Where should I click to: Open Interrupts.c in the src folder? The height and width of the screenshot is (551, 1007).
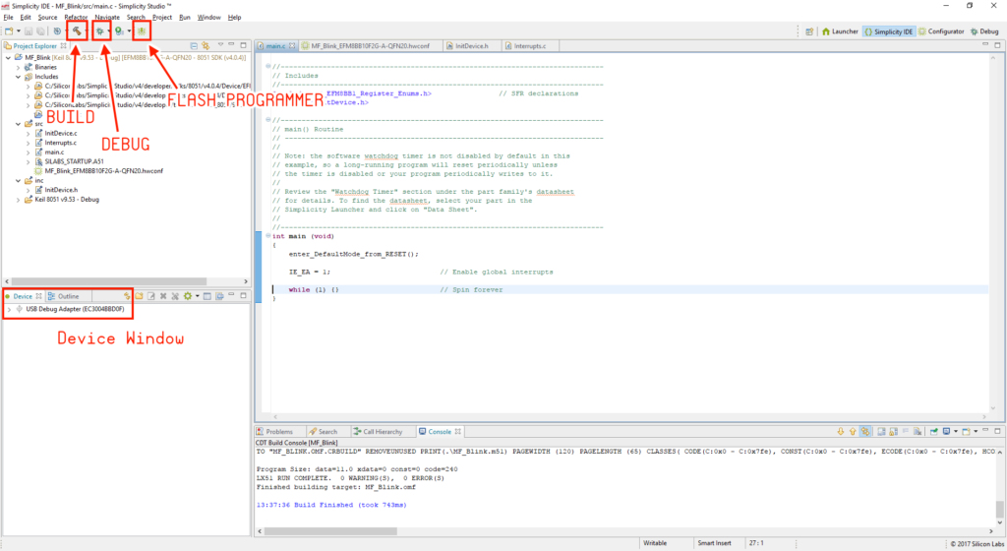pos(59,143)
